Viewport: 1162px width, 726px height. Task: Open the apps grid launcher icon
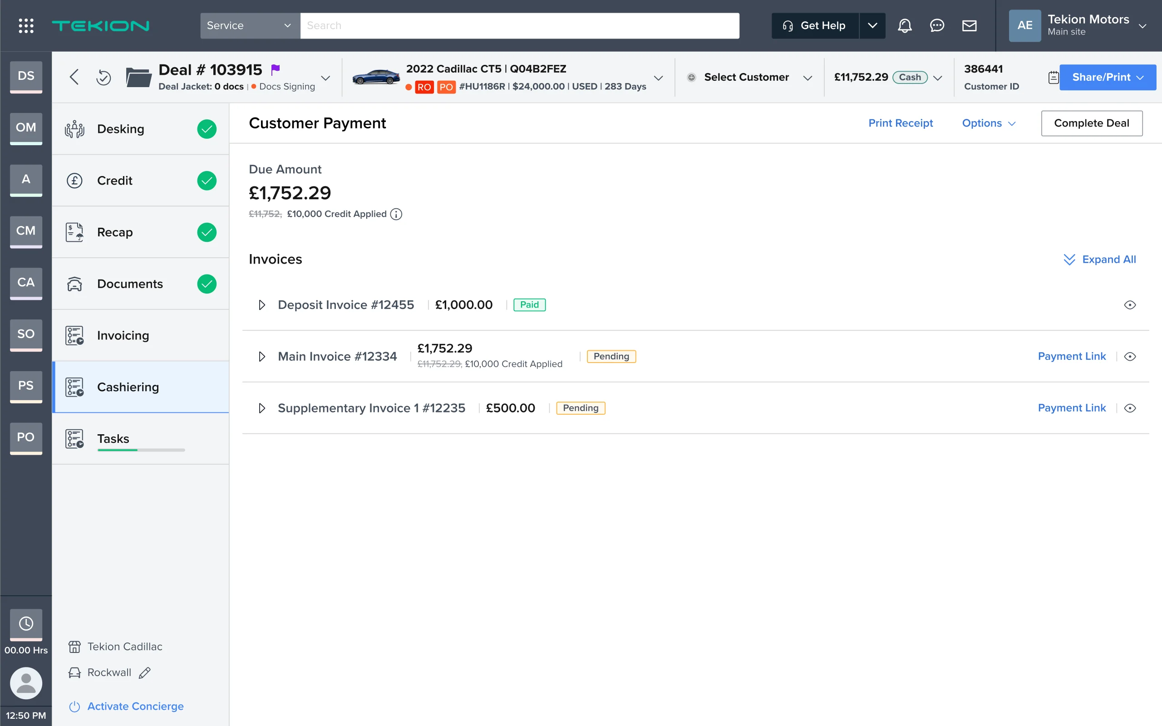26,25
